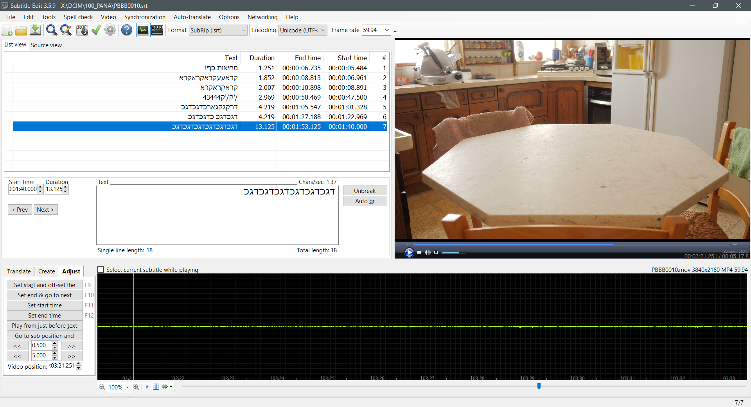Adjust the video player volume slider
Image resolution: width=751 pixels, height=407 pixels.
[x=454, y=253]
